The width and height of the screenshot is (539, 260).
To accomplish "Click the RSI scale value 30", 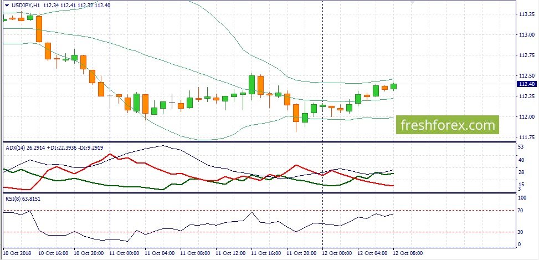I will coord(521,232).
